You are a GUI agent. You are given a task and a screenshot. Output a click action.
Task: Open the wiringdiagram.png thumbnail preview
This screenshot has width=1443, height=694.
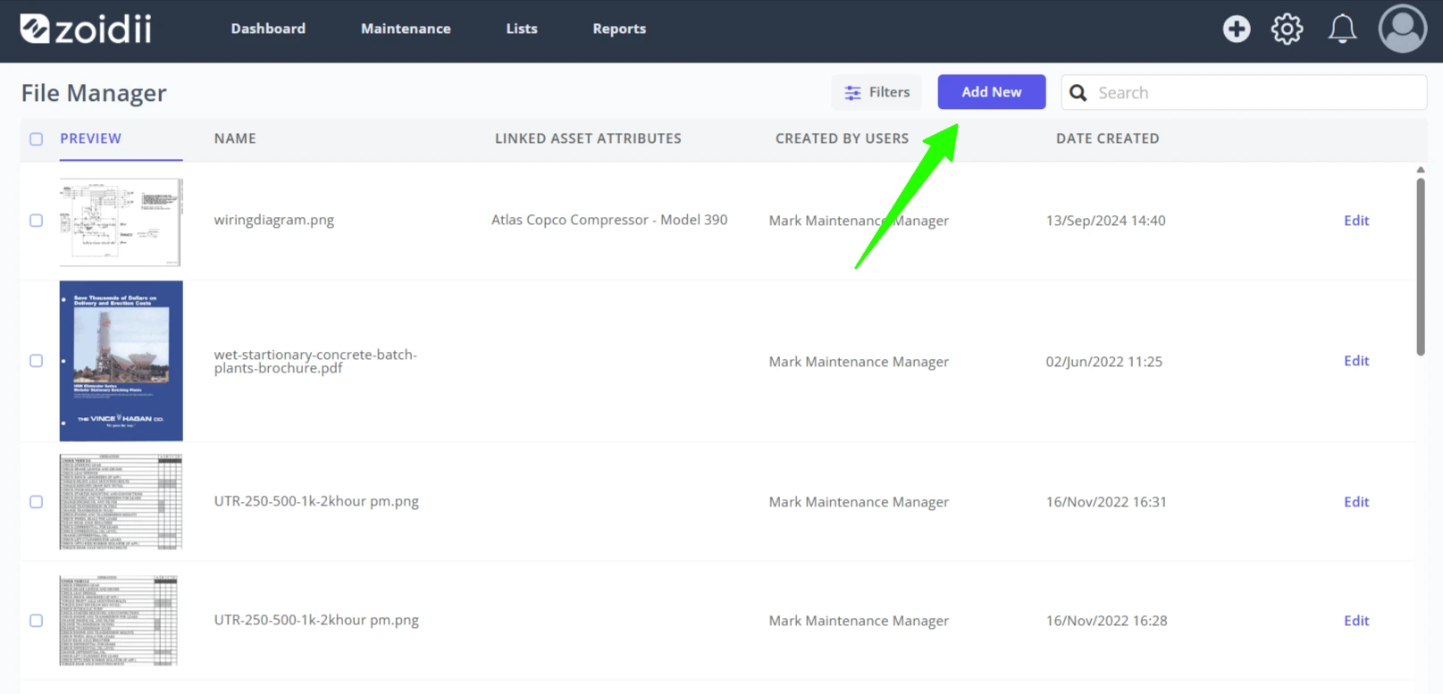(121, 222)
